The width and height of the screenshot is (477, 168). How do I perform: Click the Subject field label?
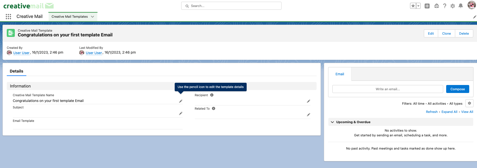tap(18, 107)
